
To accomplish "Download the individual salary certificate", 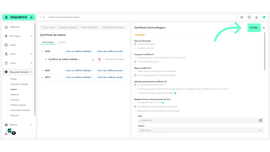I will (x=93, y=59).
